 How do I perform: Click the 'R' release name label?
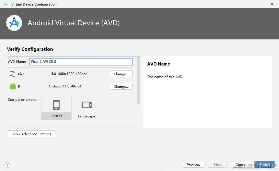(19, 87)
